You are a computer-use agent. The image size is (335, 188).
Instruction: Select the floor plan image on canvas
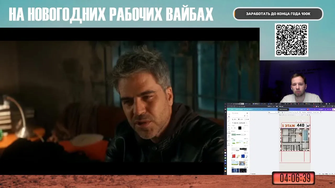point(295,140)
